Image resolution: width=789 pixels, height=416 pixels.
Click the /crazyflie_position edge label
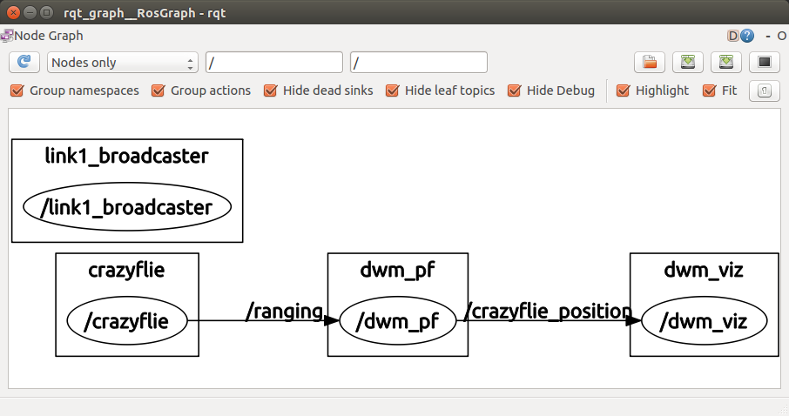[548, 312]
